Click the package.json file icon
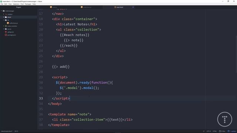This screenshot has width=237, height=133. click(x=6, y=35)
